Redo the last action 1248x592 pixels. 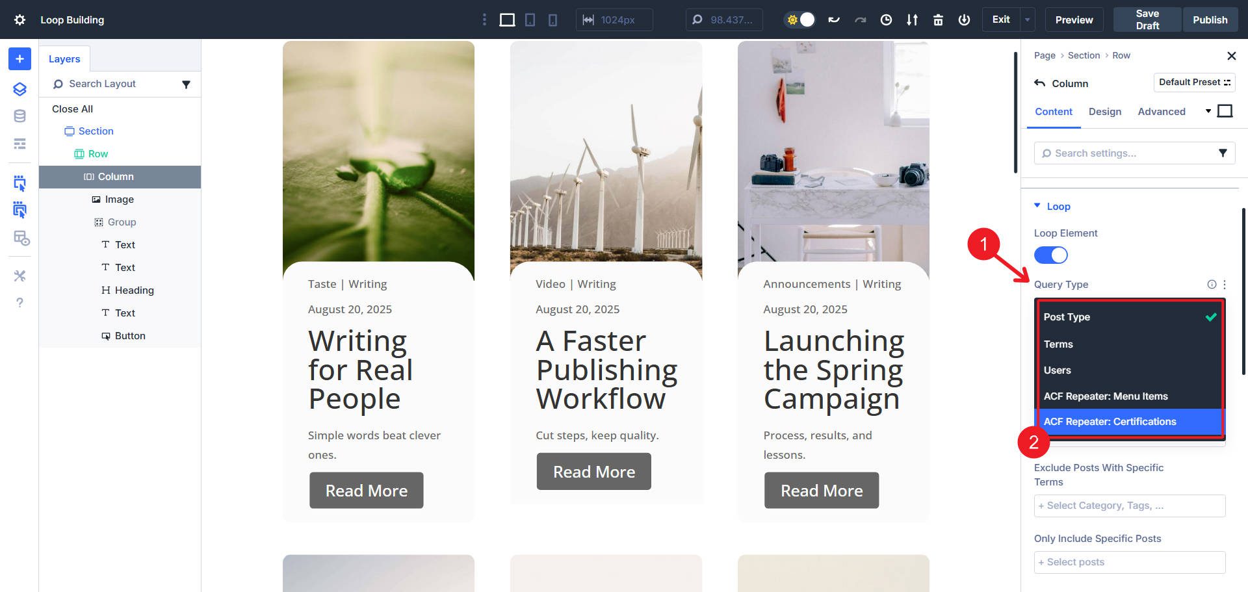tap(860, 19)
